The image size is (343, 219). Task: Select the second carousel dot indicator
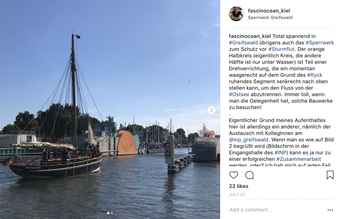pos(112,213)
